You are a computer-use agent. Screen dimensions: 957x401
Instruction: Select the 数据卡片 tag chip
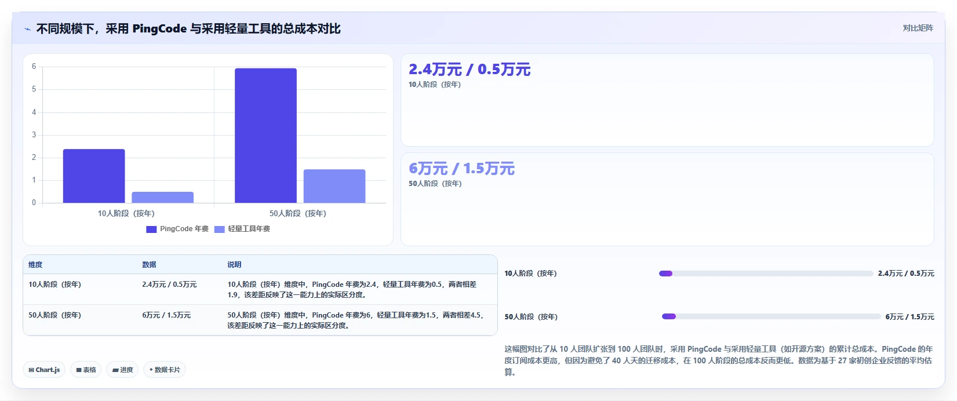[x=165, y=370]
